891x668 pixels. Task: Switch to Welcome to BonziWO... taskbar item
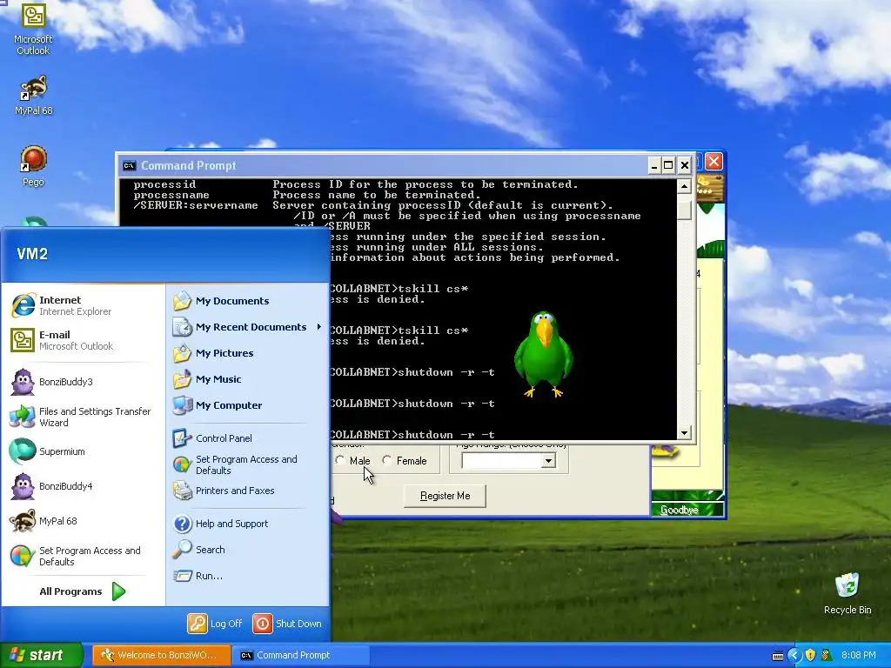click(x=161, y=655)
